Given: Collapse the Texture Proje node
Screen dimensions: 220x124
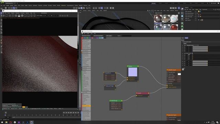Looking at the screenshot, I should 104,86.
